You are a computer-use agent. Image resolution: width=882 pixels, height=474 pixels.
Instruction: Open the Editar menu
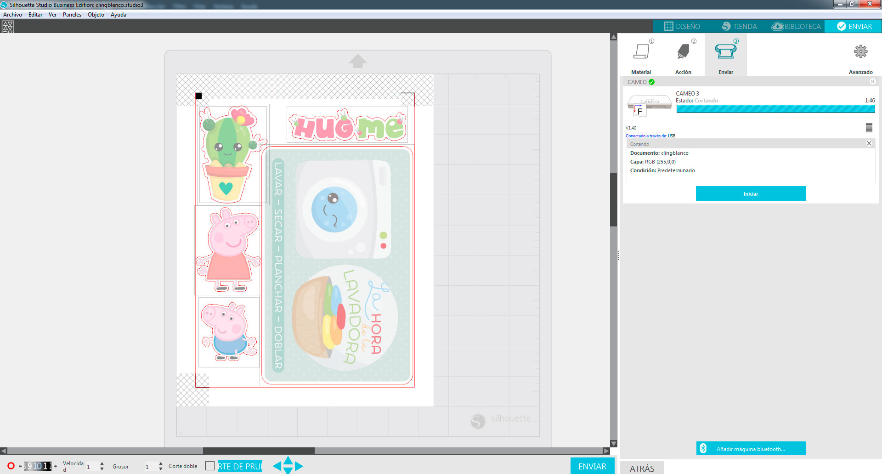tap(35, 15)
